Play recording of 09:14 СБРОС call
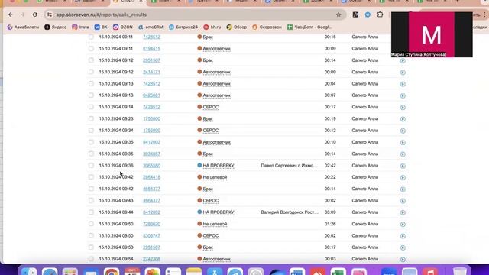This screenshot has height=275, width=489. (403, 108)
